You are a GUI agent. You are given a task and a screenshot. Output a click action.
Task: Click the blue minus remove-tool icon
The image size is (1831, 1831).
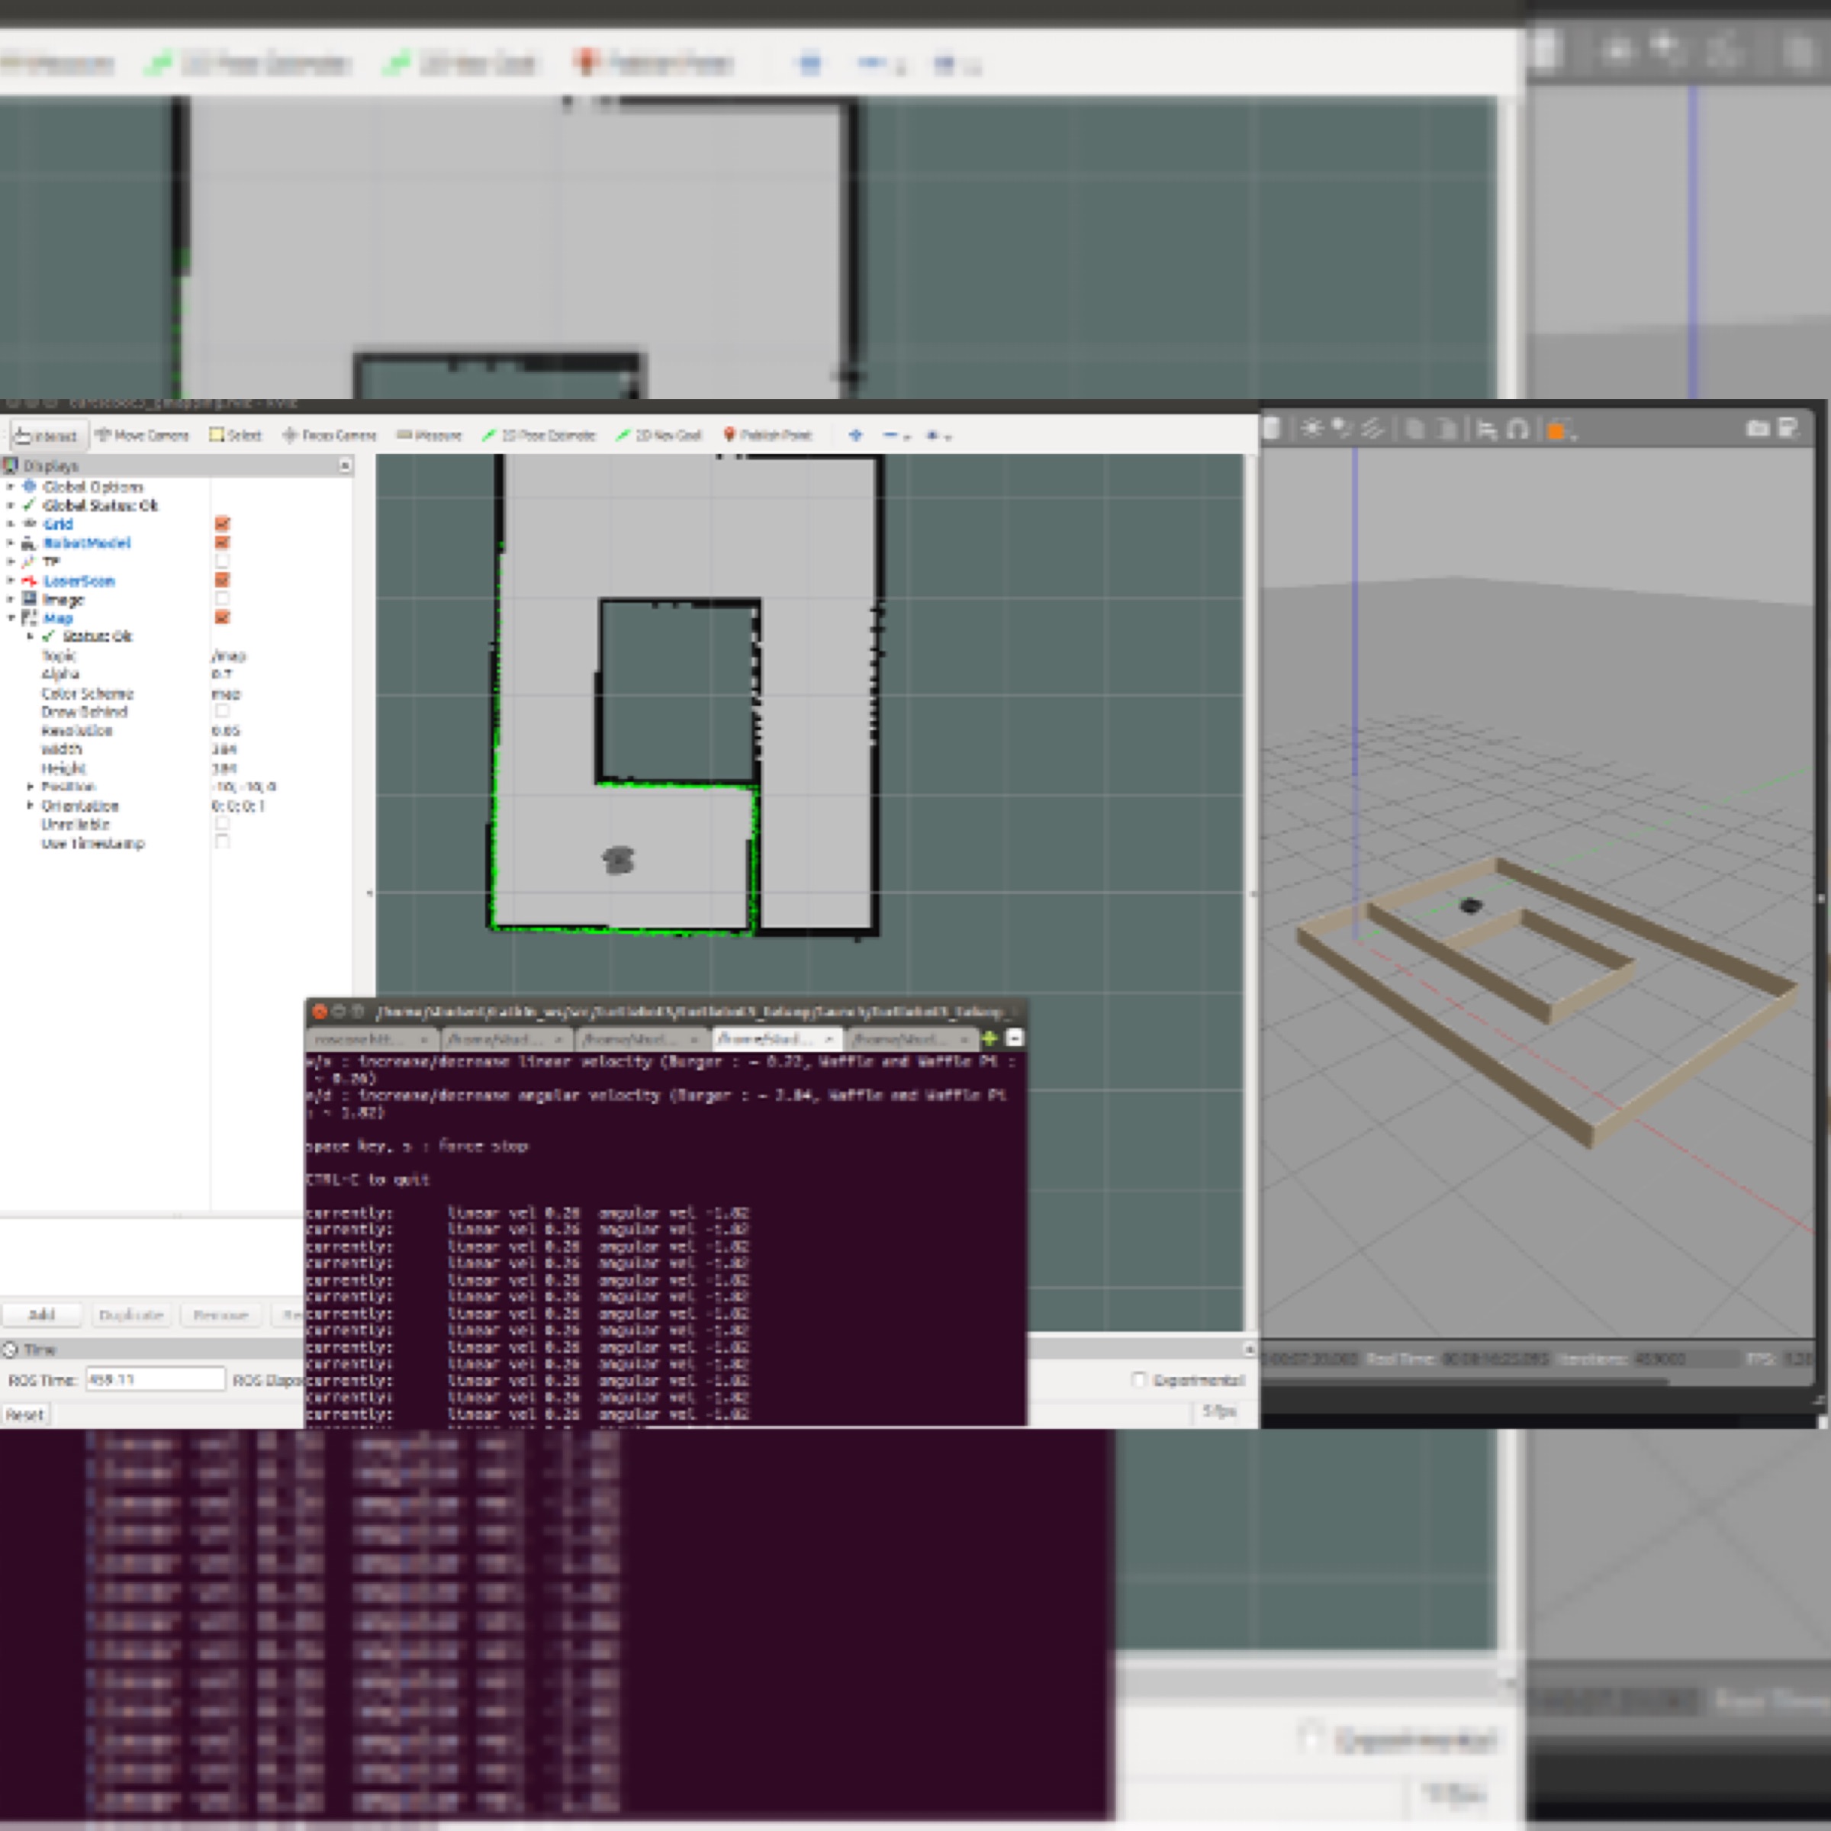[890, 435]
